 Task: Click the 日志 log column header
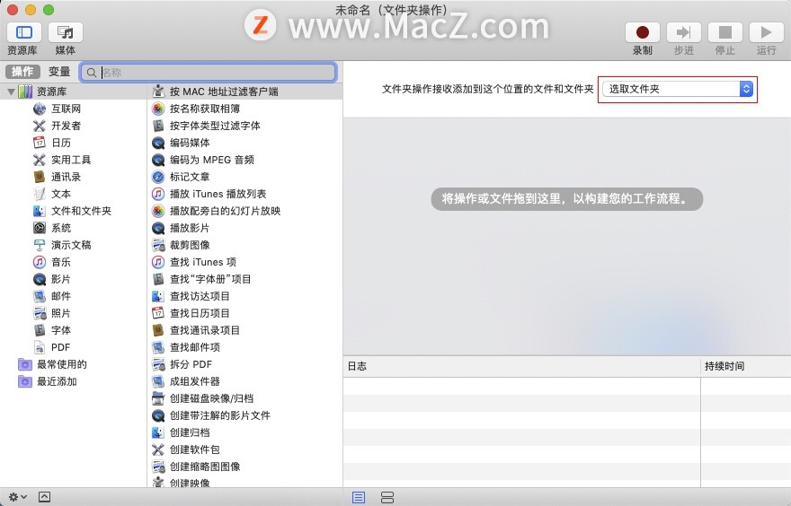coord(521,367)
